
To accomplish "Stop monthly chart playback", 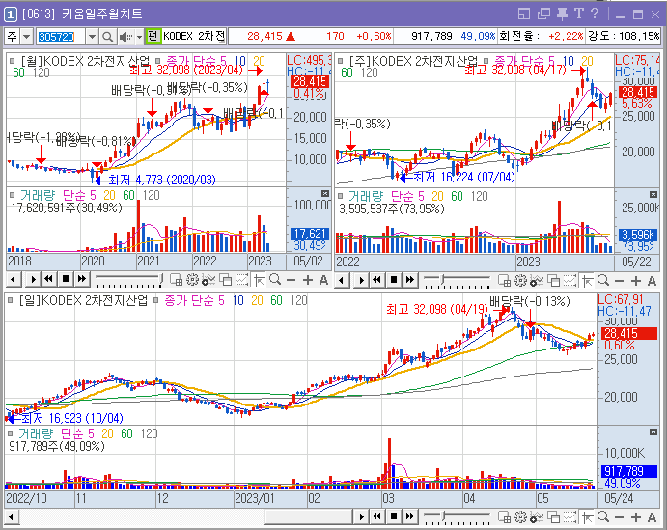I will coord(66,279).
